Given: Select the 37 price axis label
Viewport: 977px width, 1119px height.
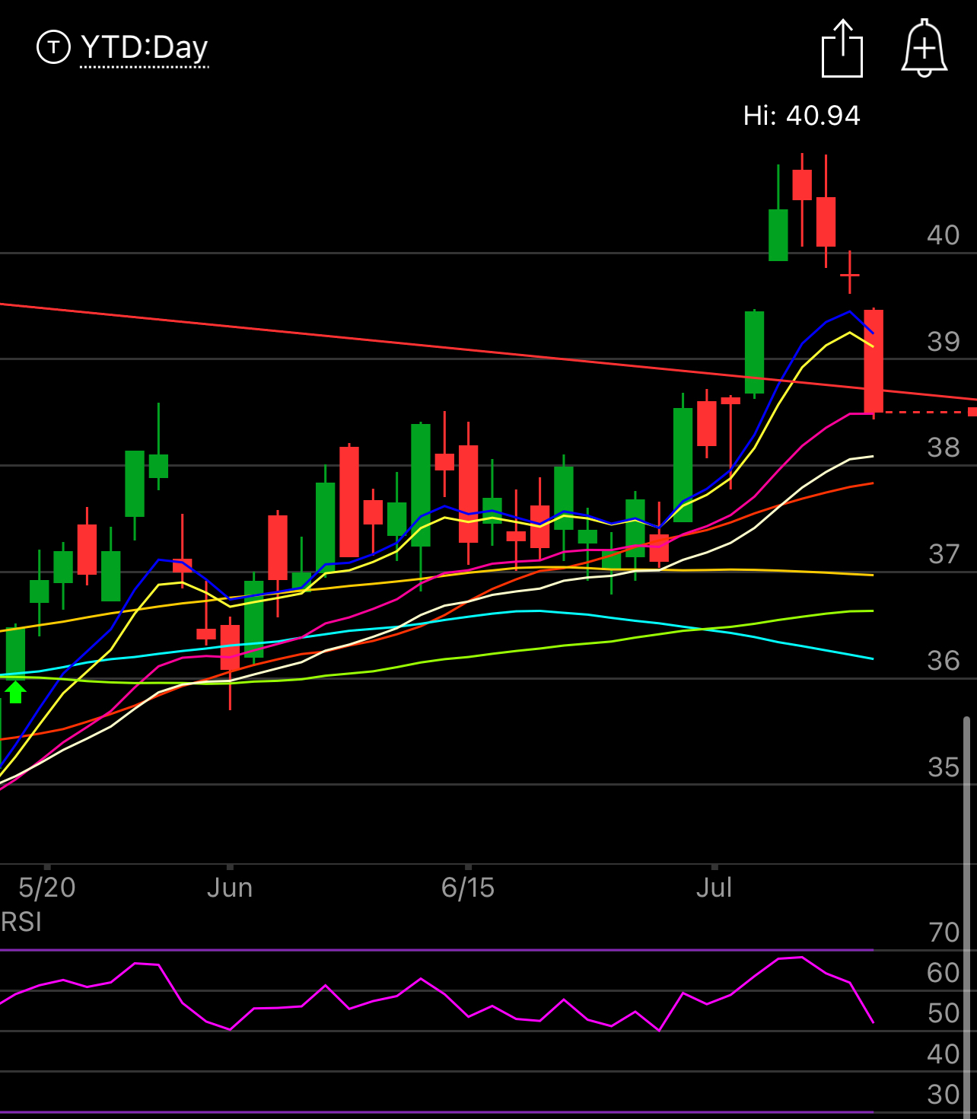Looking at the screenshot, I should click(944, 553).
